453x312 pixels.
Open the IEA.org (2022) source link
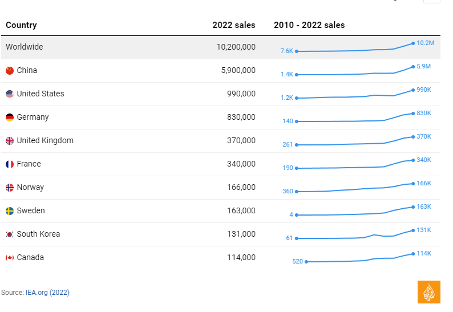point(47,293)
